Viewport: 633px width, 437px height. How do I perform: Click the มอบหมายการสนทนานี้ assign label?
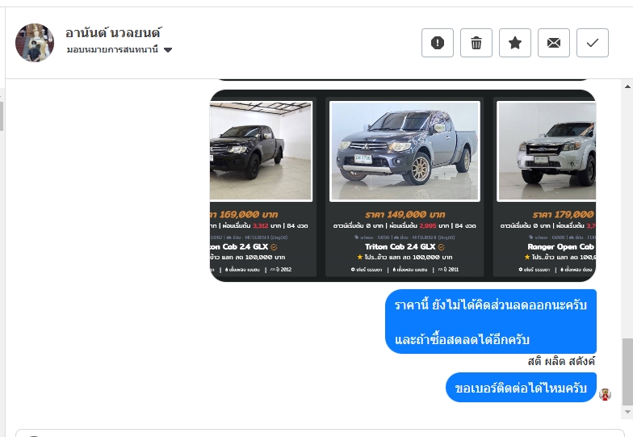point(112,50)
